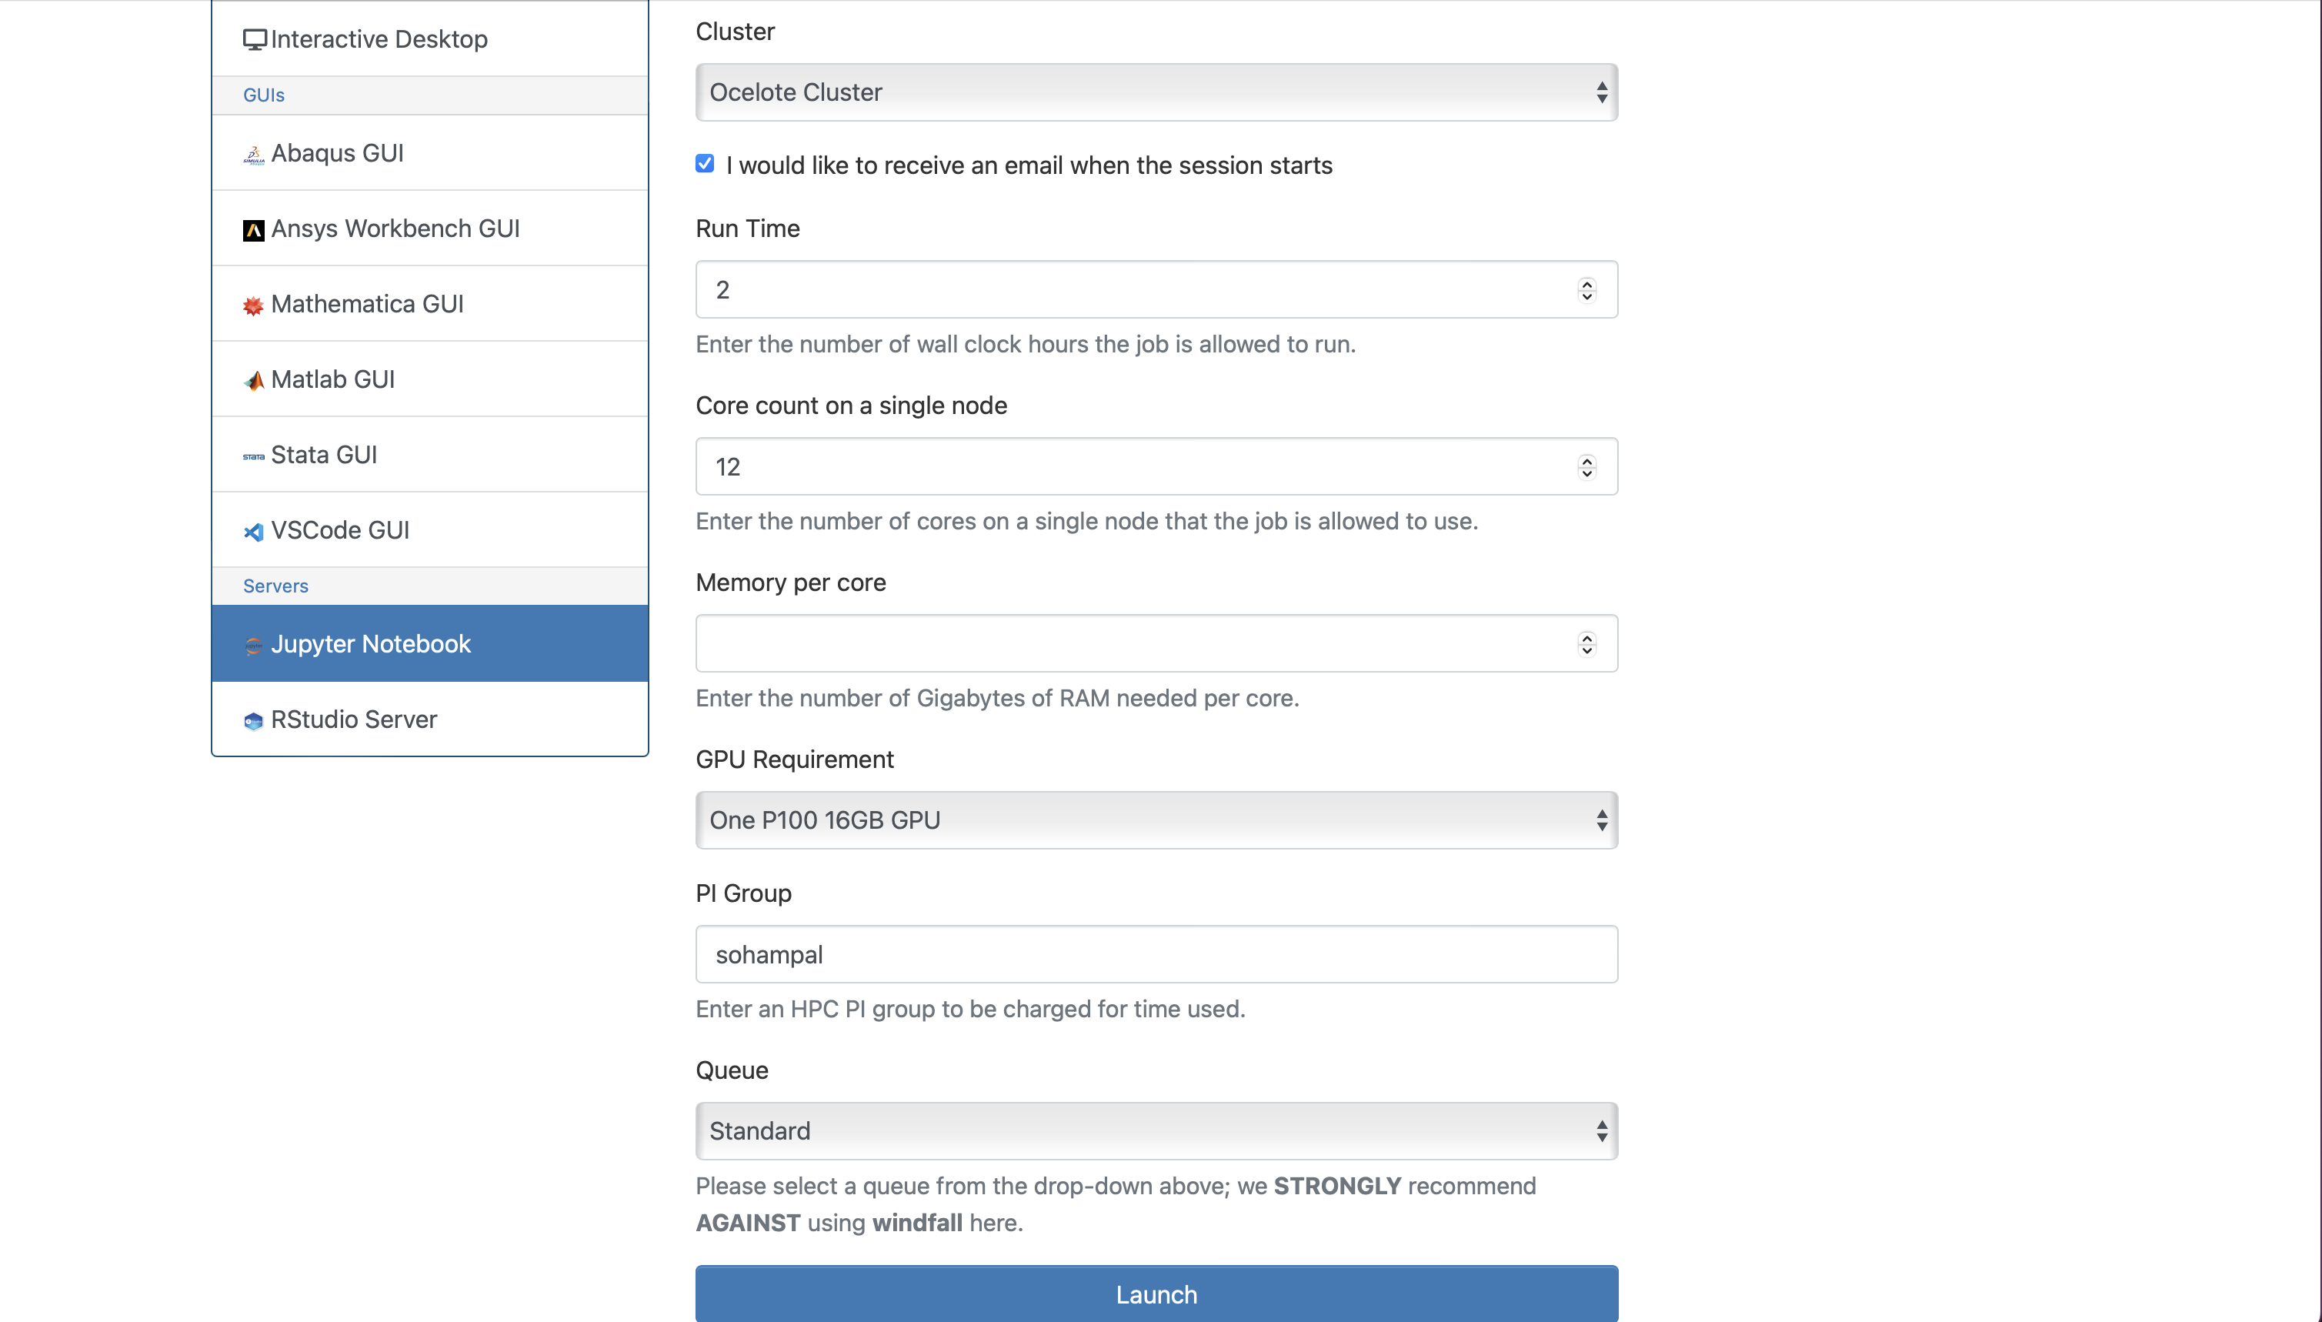Open Ansys Workbench GUI link
This screenshot has width=2322, height=1322.
429,229
